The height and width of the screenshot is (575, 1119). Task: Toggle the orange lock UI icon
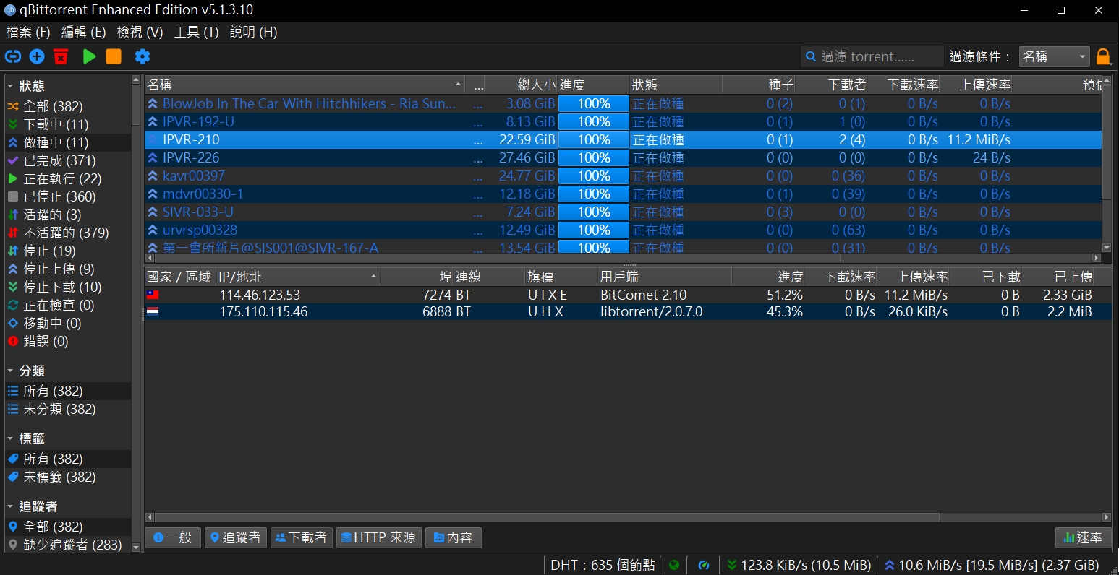(x=1103, y=56)
